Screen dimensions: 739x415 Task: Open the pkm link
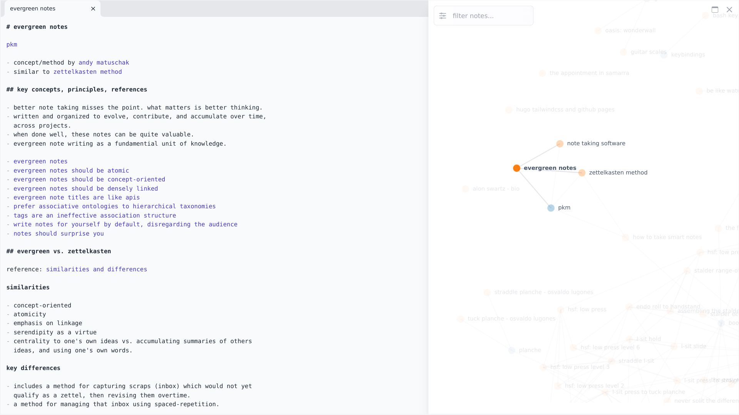12,45
